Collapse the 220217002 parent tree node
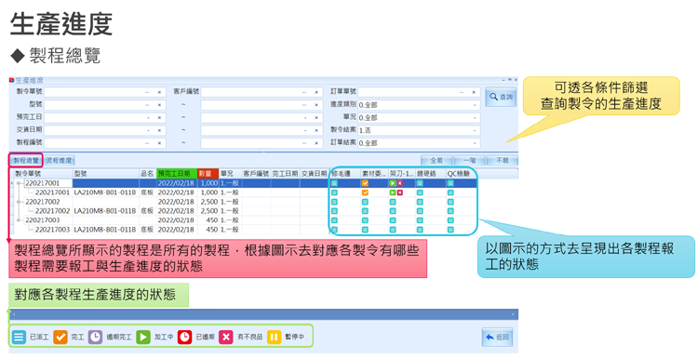 click(20, 202)
